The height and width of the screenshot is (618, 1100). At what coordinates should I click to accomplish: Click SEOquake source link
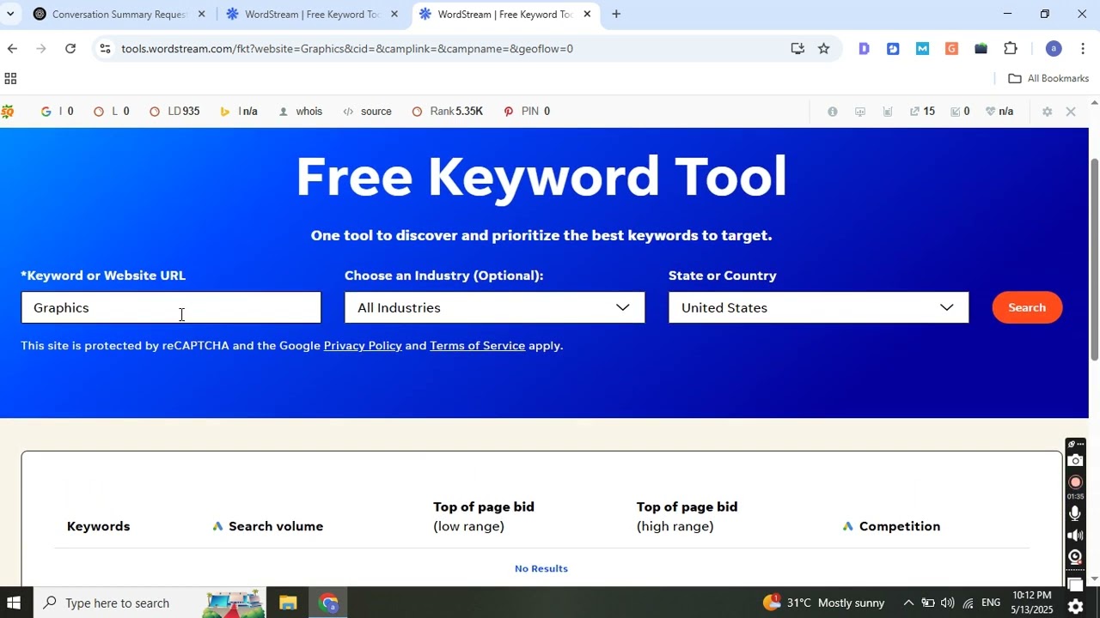(367, 112)
